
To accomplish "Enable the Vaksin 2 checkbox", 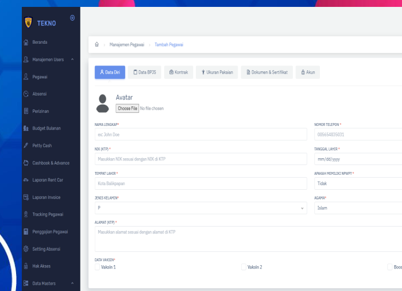I will click(x=243, y=267).
